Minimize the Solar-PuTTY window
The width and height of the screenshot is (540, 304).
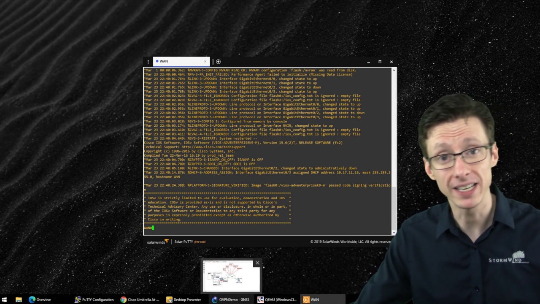click(x=368, y=62)
